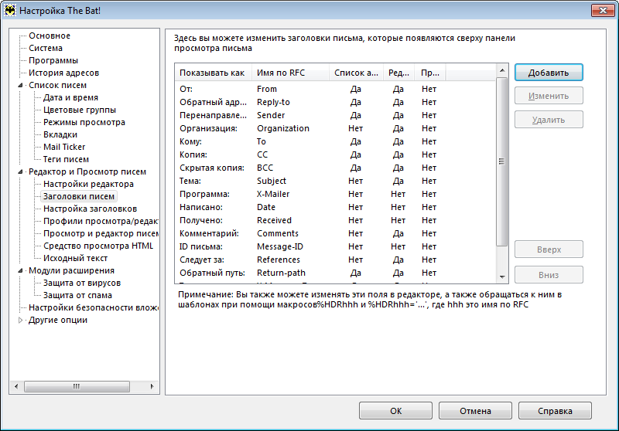Select the Message-ID header row
The height and width of the screenshot is (431, 619).
335,246
